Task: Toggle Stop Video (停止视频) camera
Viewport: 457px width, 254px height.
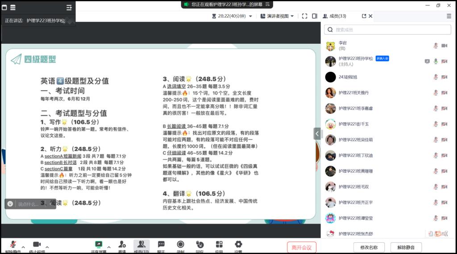Action: click(x=37, y=245)
